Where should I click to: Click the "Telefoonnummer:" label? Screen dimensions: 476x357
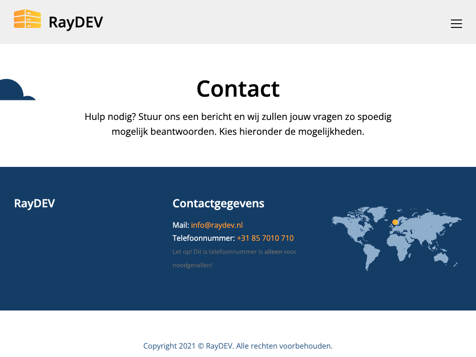pos(204,238)
